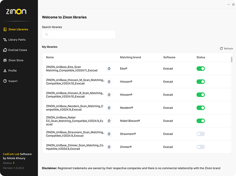236x176 pixels.
Task: Click icon button beside Hiossen_M library name
Action: click(109, 82)
